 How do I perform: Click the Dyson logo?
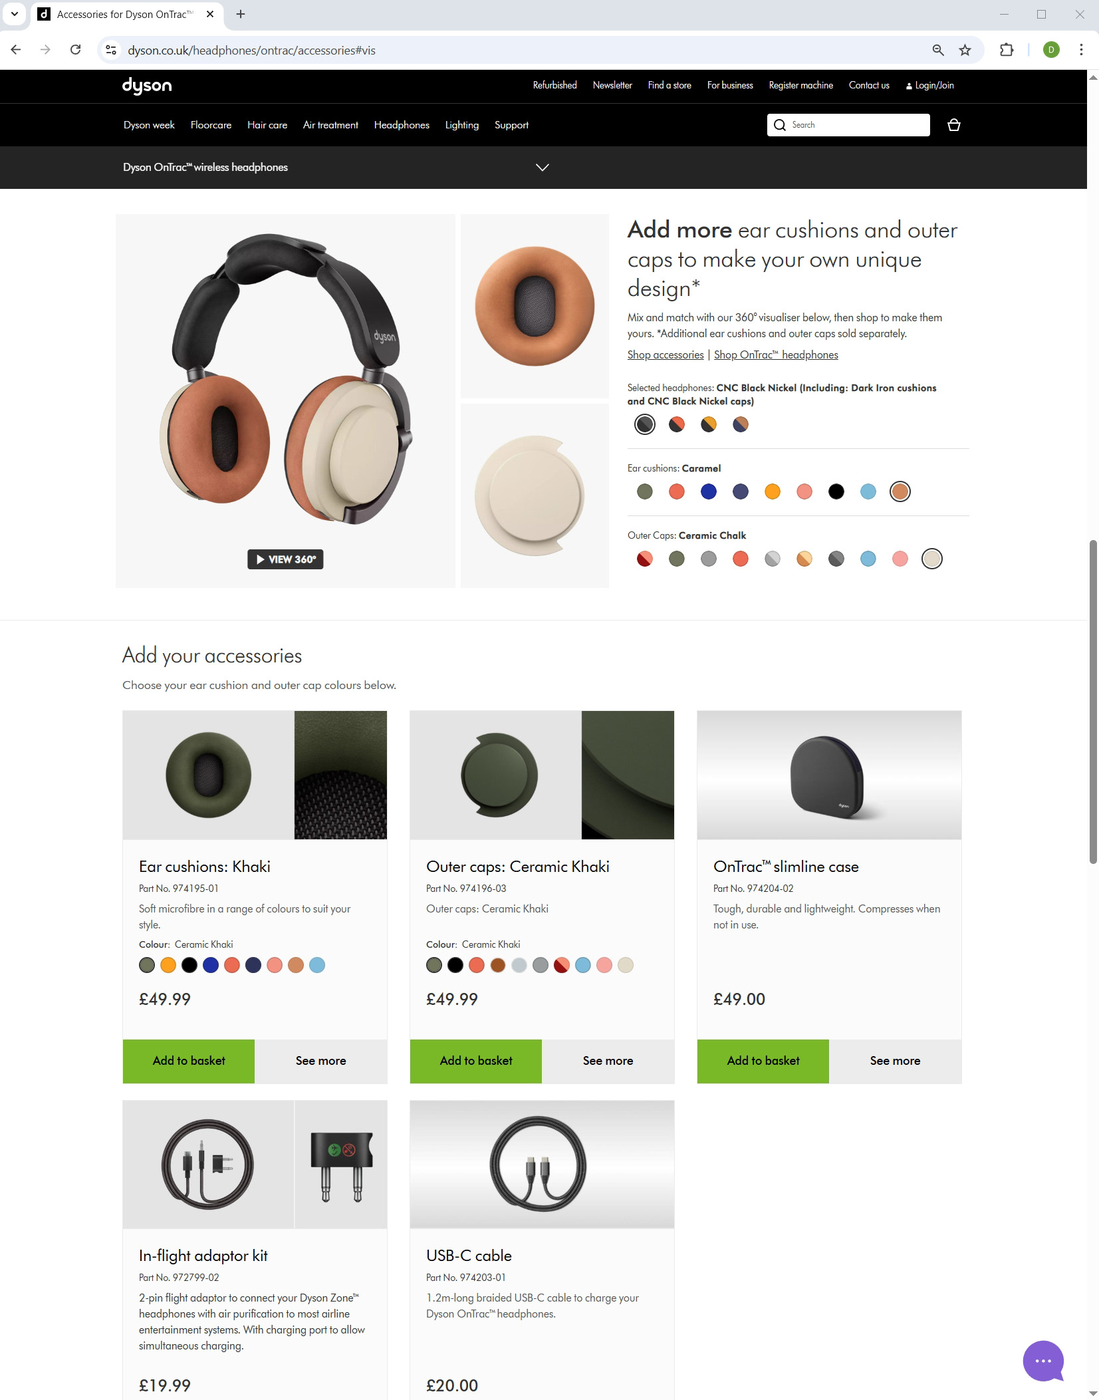[x=147, y=86]
